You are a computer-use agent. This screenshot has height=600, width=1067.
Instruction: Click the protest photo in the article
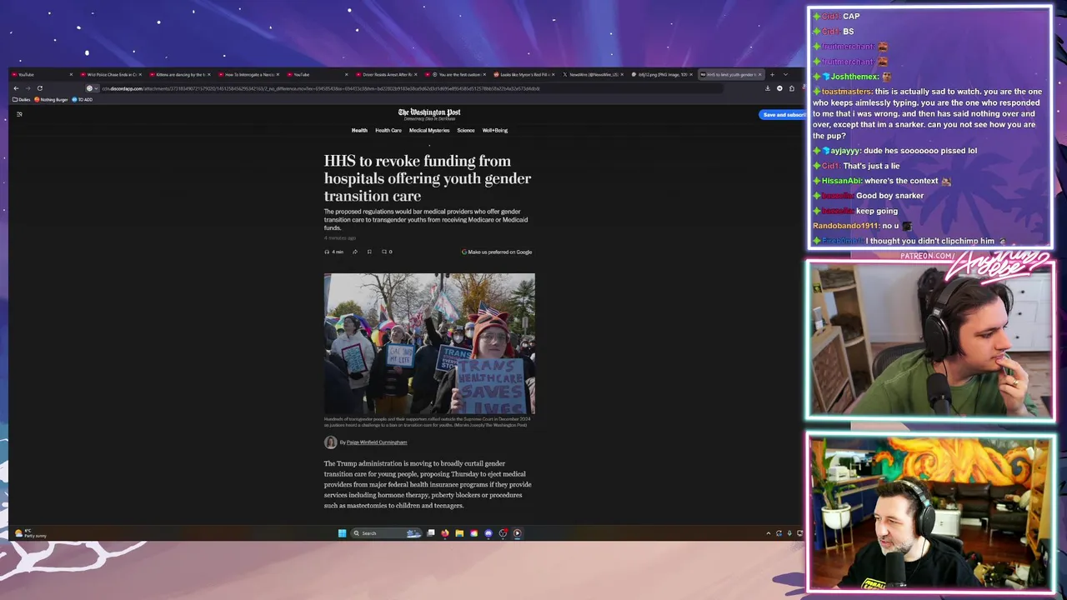[x=429, y=343]
